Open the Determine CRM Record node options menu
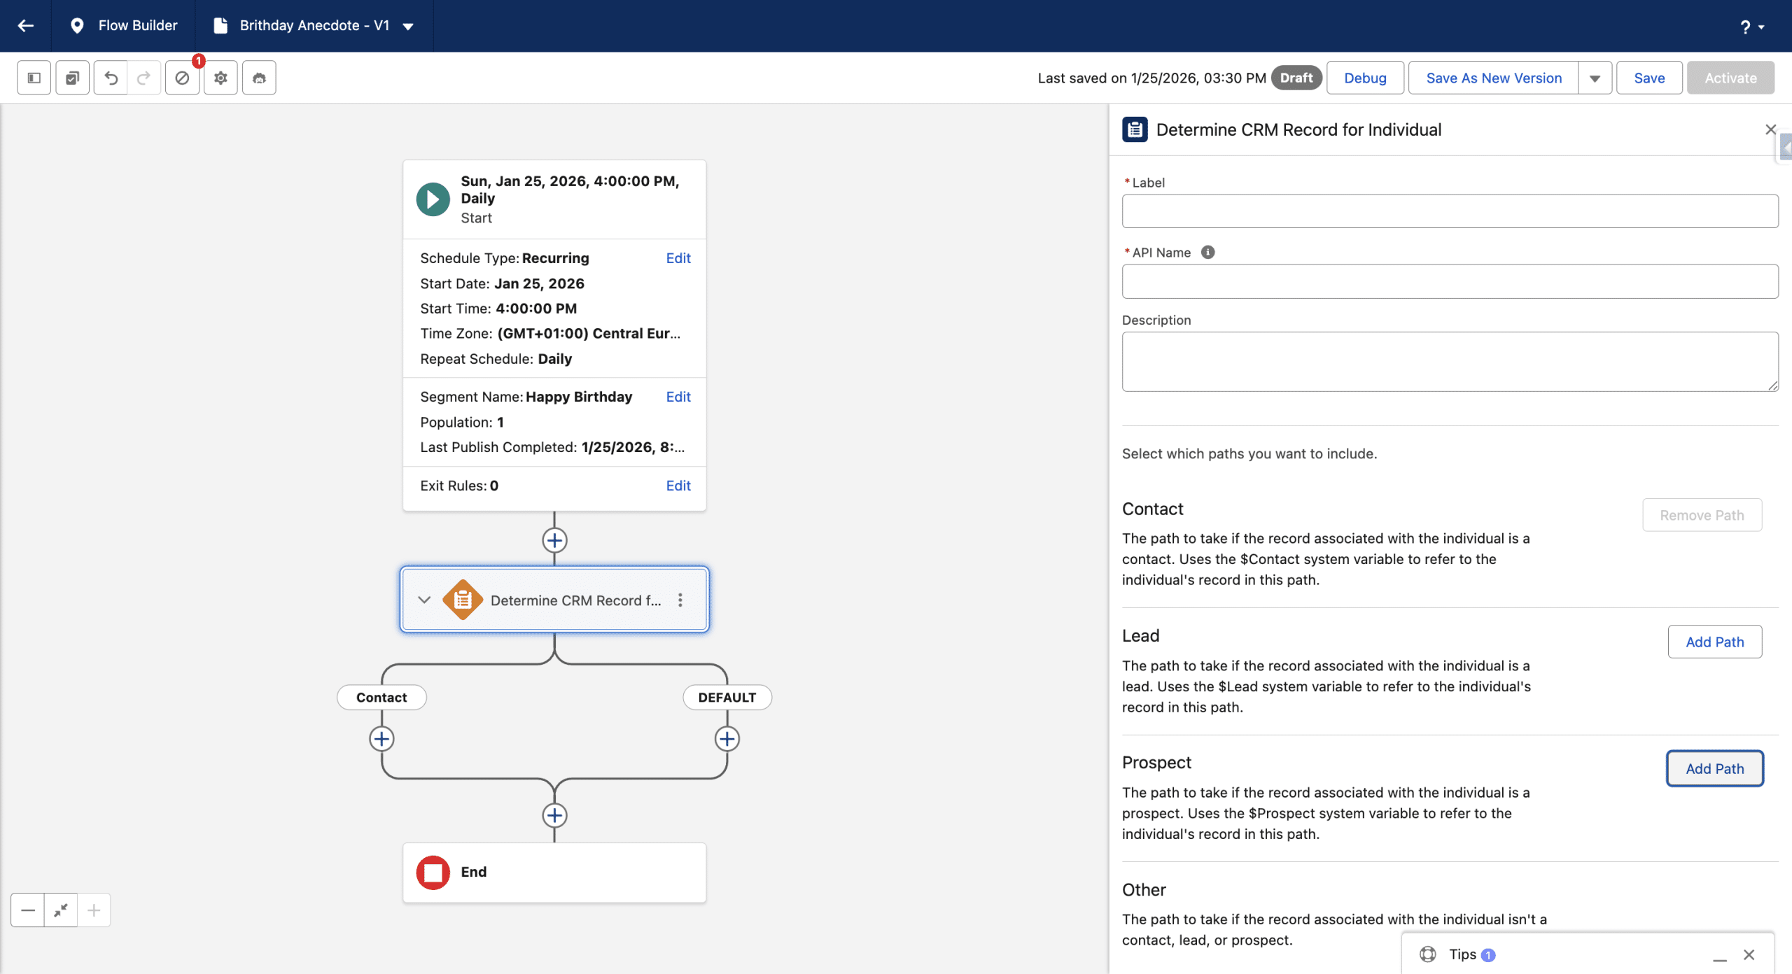The image size is (1792, 974). coord(680,600)
